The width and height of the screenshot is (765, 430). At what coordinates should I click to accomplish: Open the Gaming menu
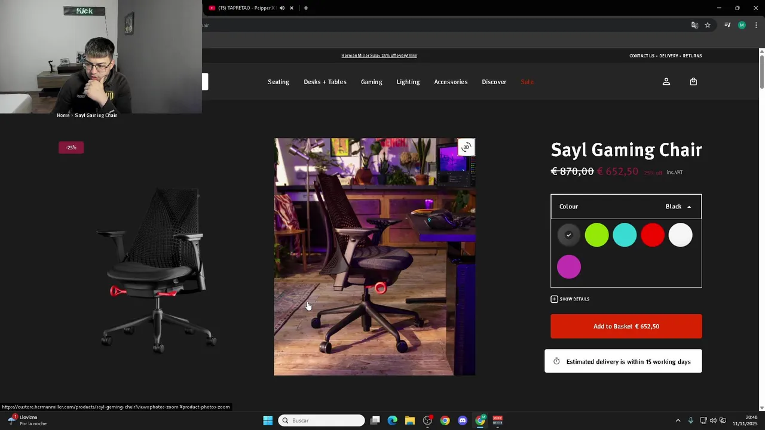(372, 82)
